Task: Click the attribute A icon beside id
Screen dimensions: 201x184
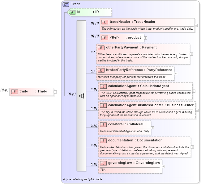Action: (72, 12)
